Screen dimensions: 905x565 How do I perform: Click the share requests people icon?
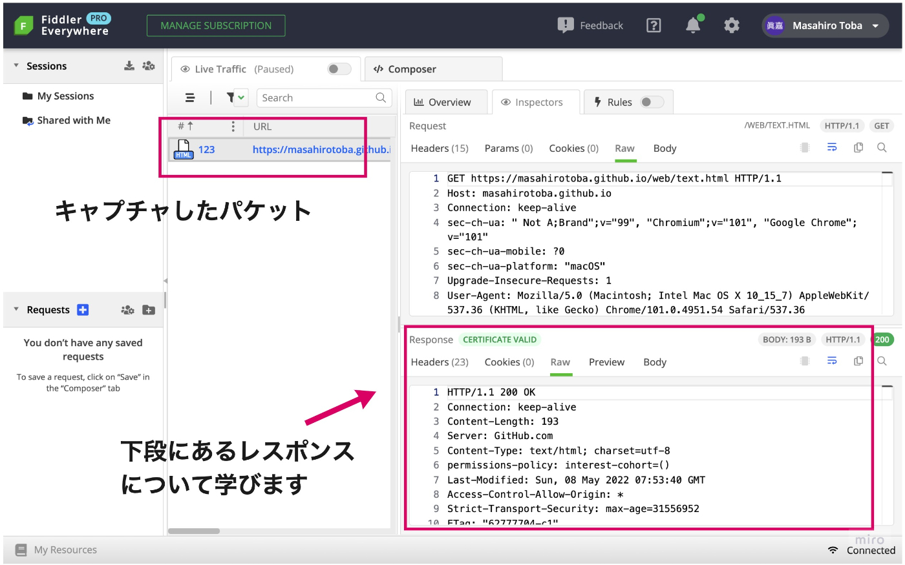tap(128, 310)
